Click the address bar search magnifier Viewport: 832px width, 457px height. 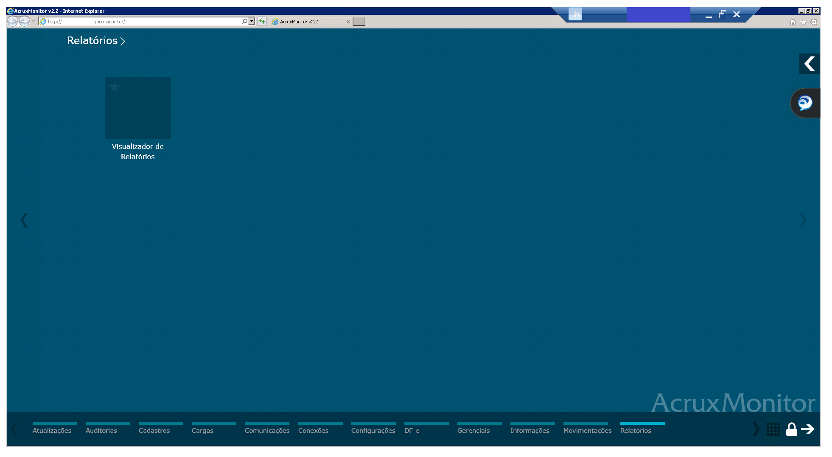click(x=244, y=21)
